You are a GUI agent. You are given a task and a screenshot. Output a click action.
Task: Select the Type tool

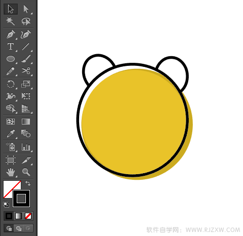click(x=11, y=47)
